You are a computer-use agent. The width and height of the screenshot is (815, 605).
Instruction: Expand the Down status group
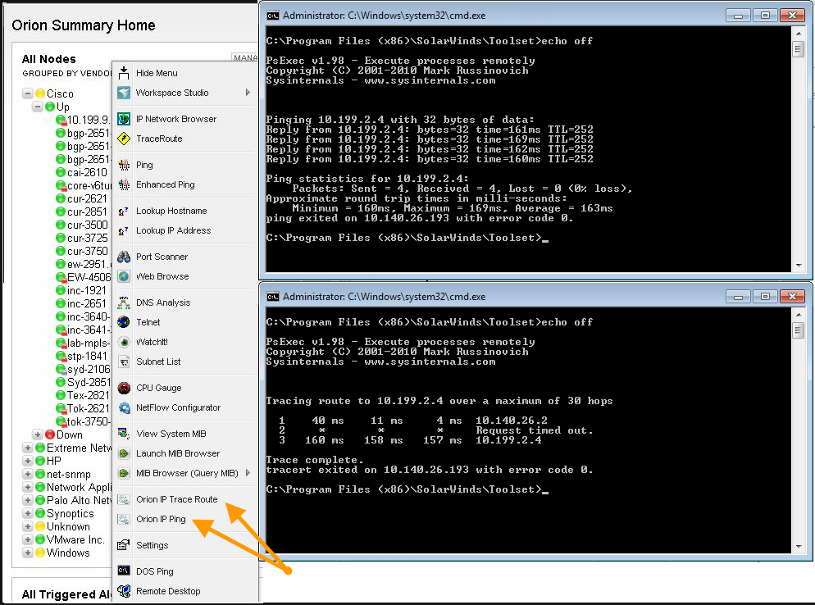coord(38,434)
